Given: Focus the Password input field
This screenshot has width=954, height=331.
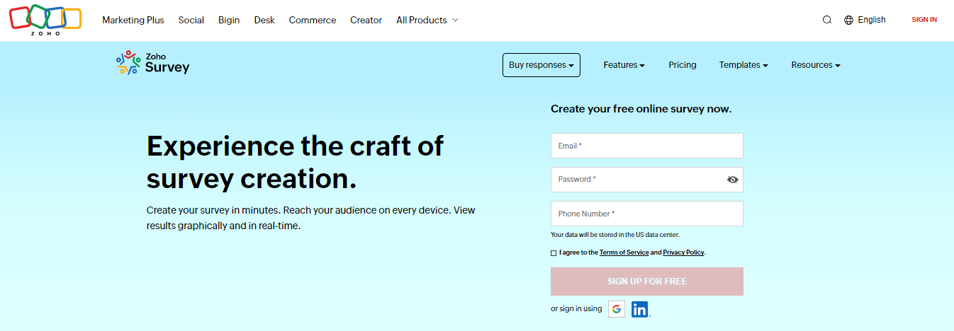Looking at the screenshot, I should click(647, 180).
